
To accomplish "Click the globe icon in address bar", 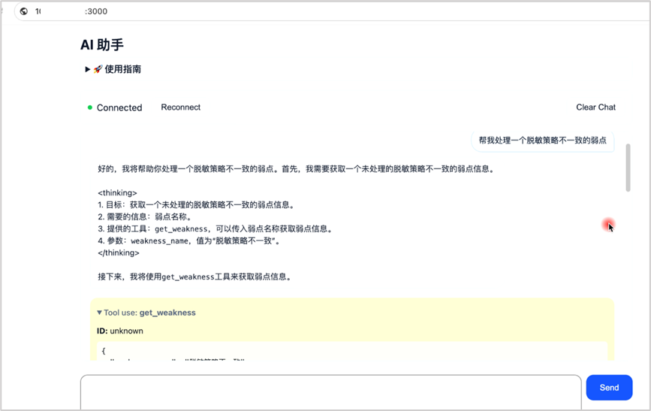I will (24, 11).
